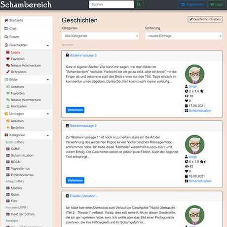
Task: Open story Theater (Variation) title
Action: tap(83, 196)
